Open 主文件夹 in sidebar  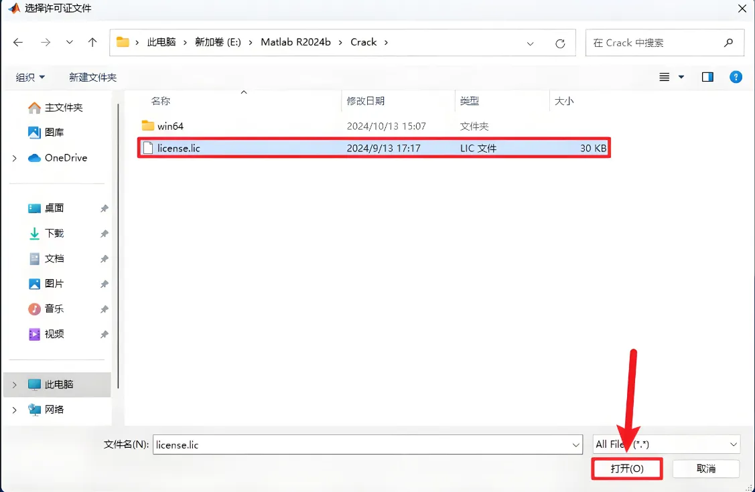[55, 108]
